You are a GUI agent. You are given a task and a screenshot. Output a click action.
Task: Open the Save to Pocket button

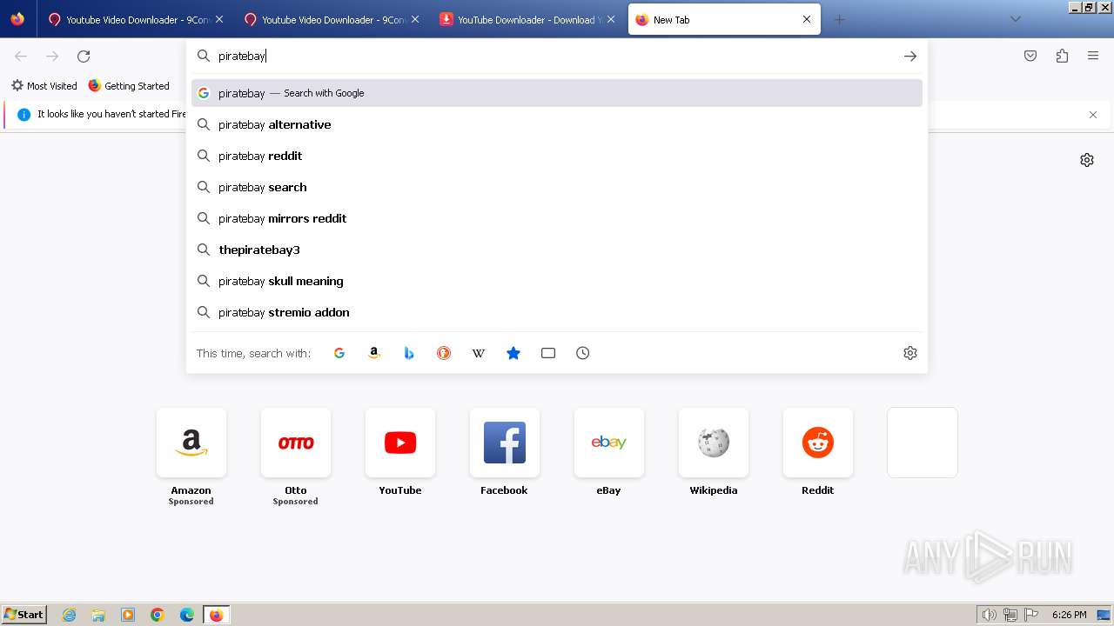point(1030,56)
